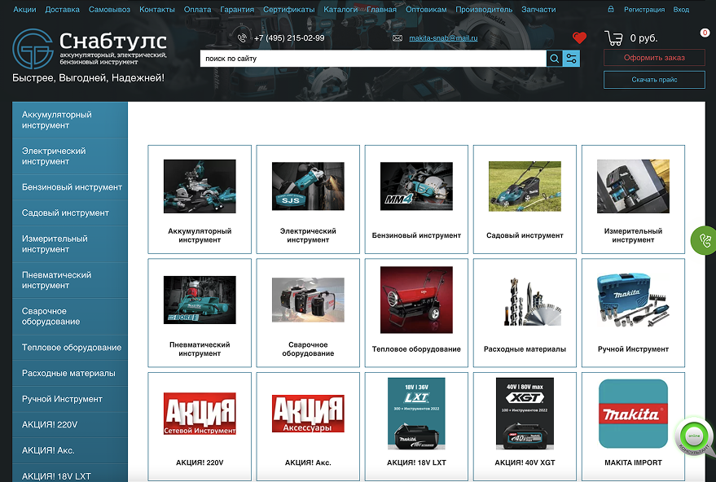This screenshot has height=482, width=716.
Task: Select sidebar Бензиновый инструмент
Action: 70,187
